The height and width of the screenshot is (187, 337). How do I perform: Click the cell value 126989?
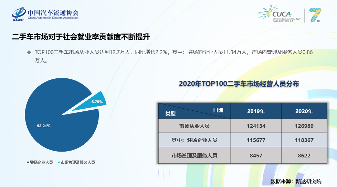click(304, 126)
